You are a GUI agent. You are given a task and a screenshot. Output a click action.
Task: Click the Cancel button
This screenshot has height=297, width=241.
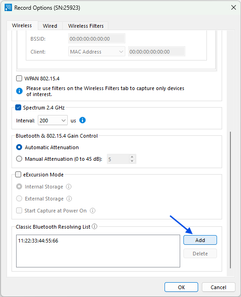[218, 287]
